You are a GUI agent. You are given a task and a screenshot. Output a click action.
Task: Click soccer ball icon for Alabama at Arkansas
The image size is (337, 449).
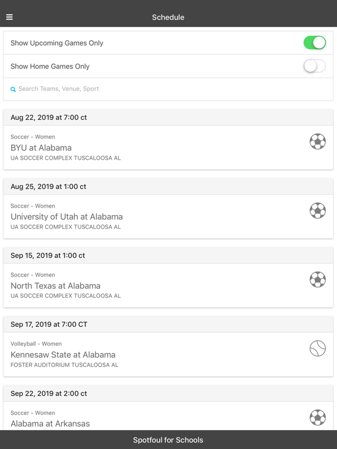click(318, 417)
